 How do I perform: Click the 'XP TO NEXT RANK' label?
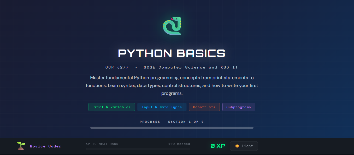pos(102,144)
